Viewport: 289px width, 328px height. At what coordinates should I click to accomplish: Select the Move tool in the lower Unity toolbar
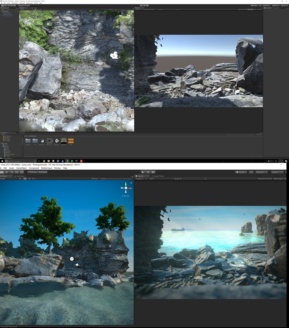click(6, 172)
